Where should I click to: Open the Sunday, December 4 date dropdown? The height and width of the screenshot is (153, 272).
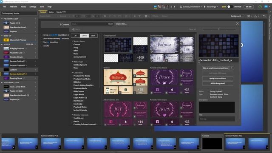191,7
